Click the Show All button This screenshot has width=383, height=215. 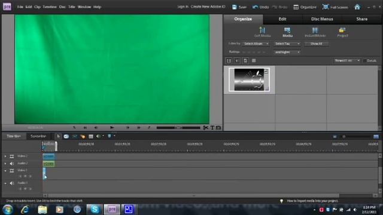tap(317, 44)
